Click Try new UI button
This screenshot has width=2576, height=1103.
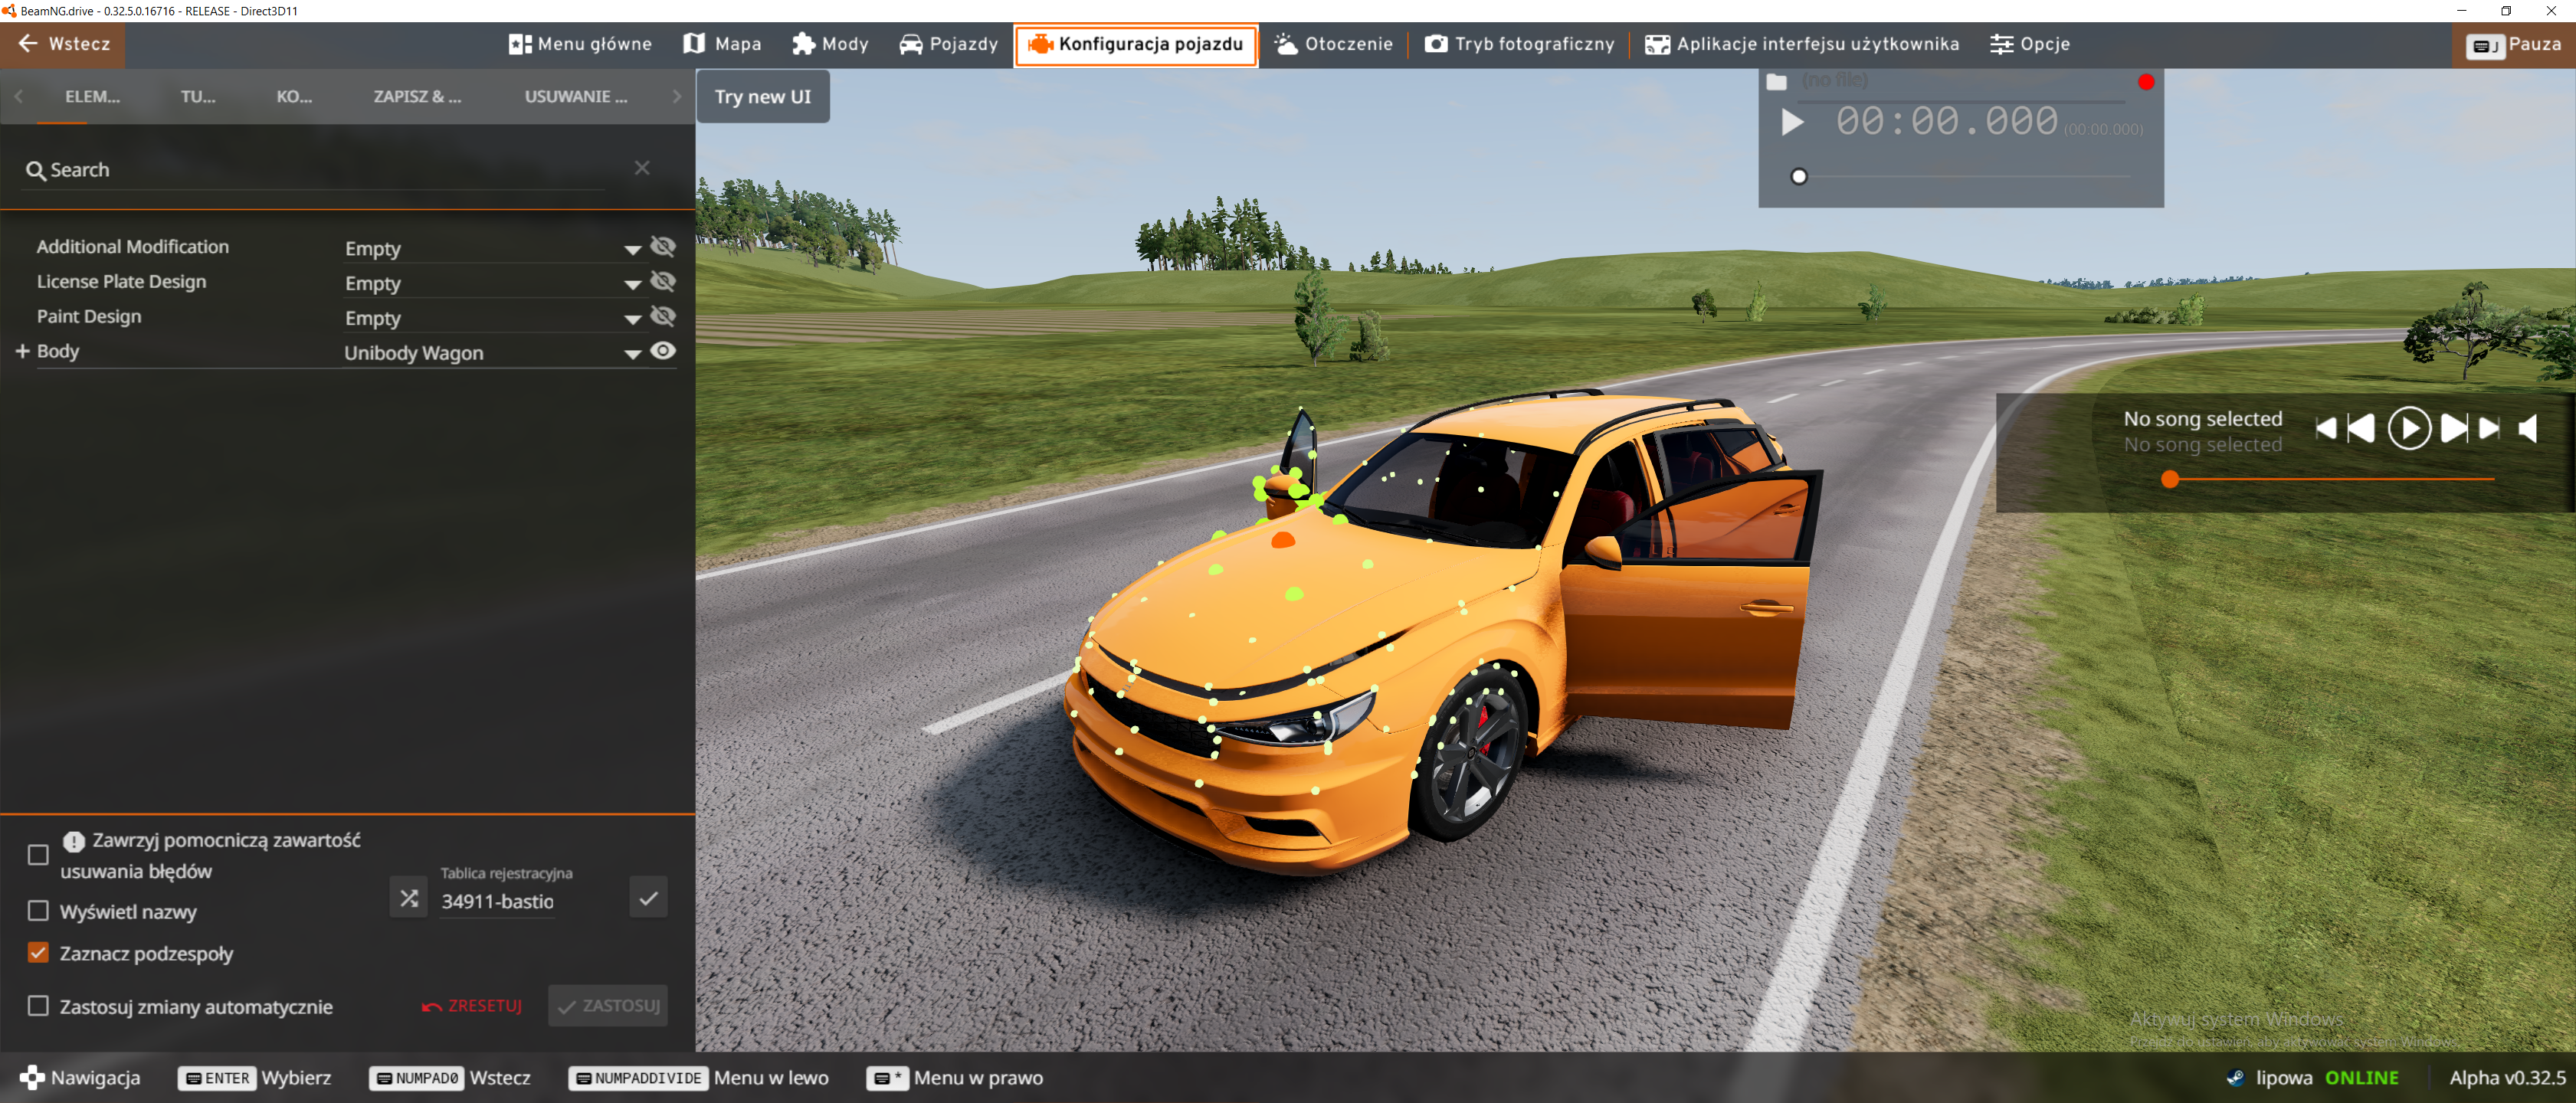[763, 97]
